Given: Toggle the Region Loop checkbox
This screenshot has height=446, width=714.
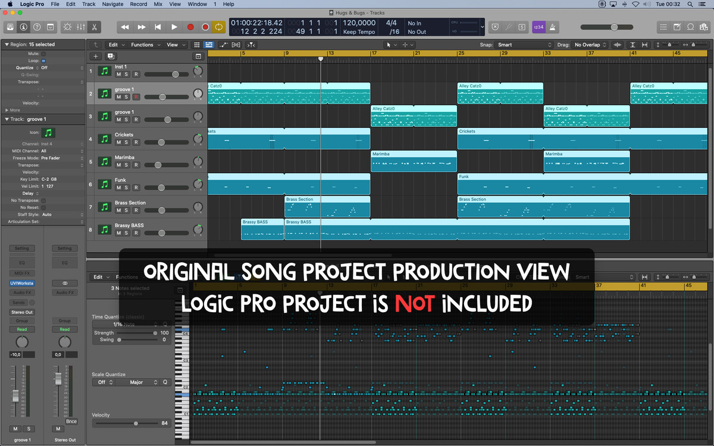Looking at the screenshot, I should tap(43, 61).
